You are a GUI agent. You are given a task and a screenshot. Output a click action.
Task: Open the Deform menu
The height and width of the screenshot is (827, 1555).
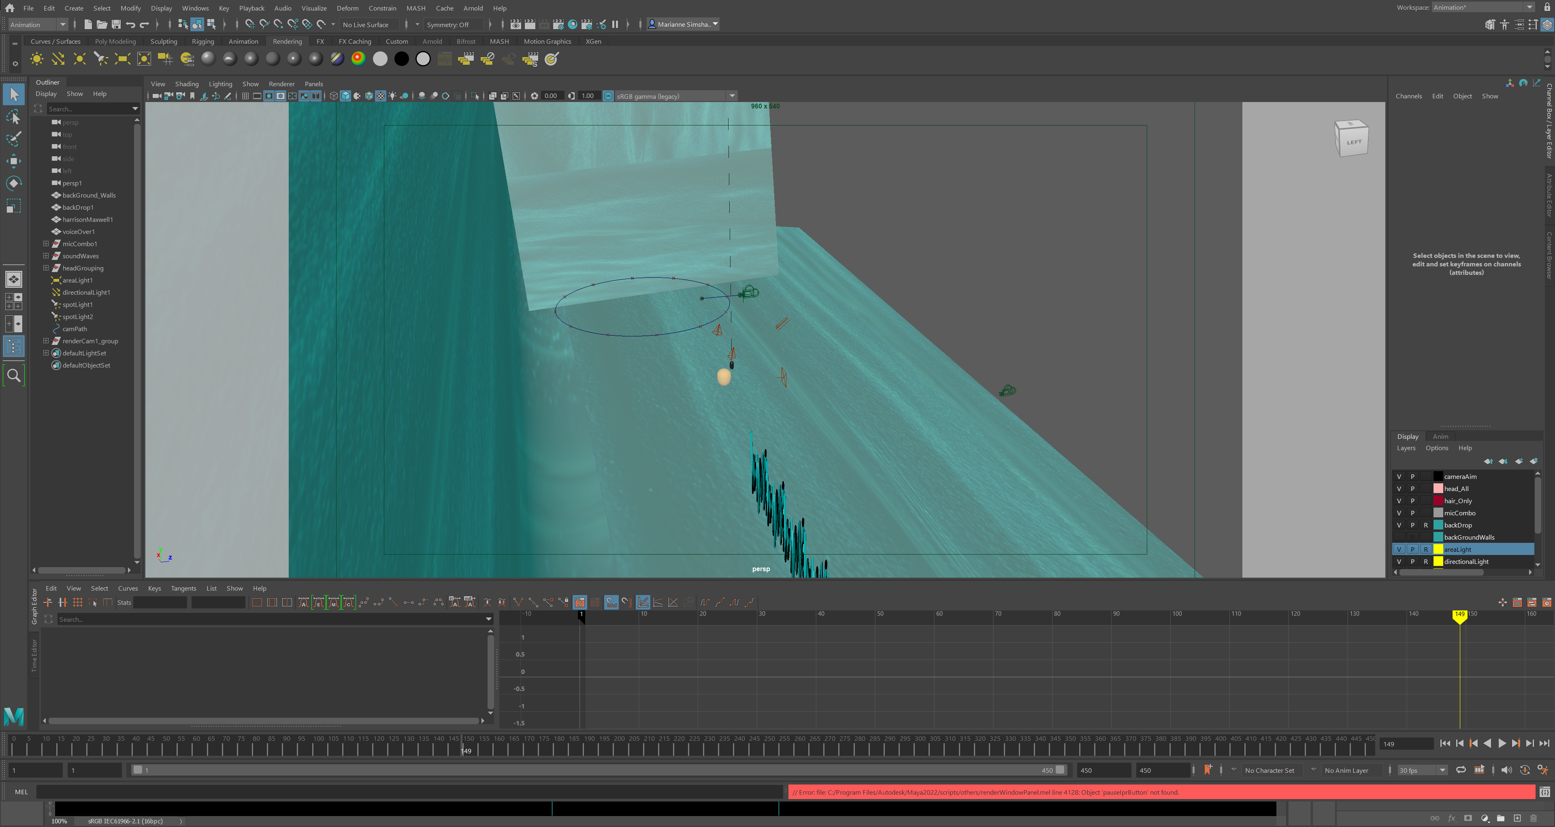(347, 8)
